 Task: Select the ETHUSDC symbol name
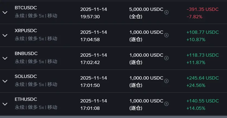click(26, 99)
